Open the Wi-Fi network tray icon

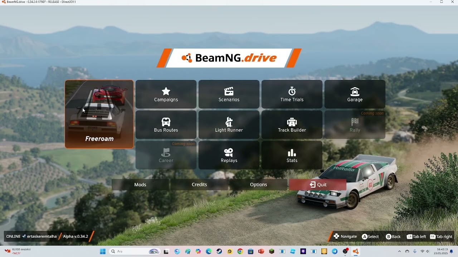422,251
